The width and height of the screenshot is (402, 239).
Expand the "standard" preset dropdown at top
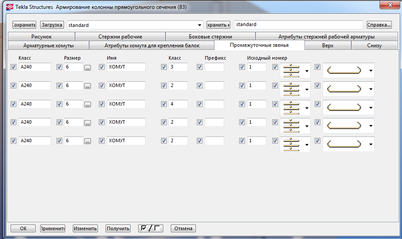[x=200, y=25]
